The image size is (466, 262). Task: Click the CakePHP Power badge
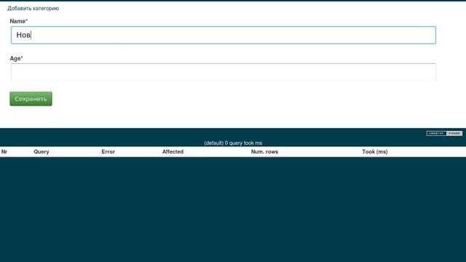pyautogui.click(x=444, y=133)
